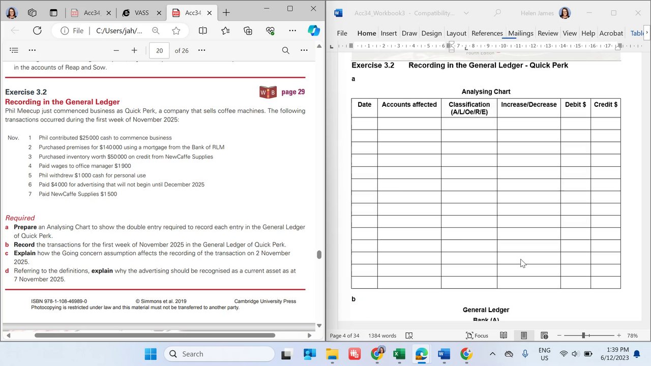Adjust the Word zoom slider handle
This screenshot has width=651, height=366.
pyautogui.click(x=583, y=335)
